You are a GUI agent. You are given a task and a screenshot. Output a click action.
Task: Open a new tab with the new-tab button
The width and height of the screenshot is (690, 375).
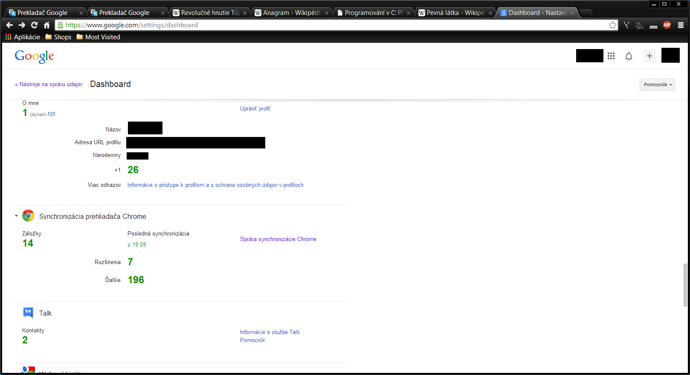[586, 12]
